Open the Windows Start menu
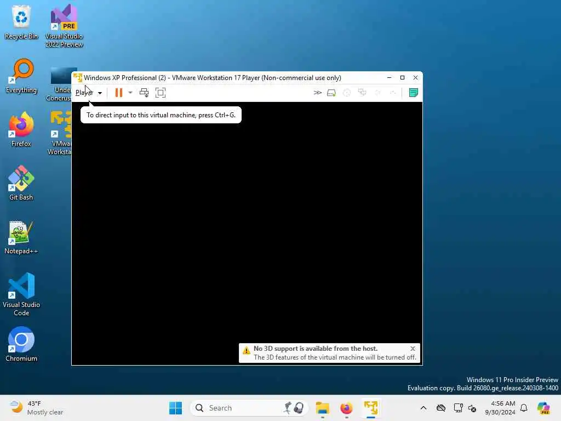This screenshot has height=421, width=561. point(175,408)
